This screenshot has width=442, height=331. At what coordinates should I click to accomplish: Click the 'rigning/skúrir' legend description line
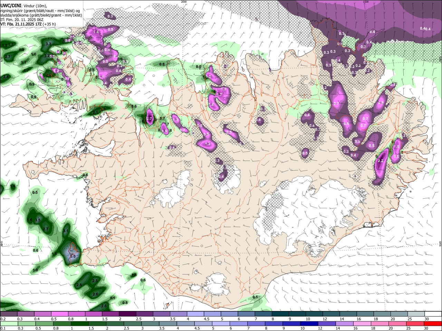coord(40,11)
